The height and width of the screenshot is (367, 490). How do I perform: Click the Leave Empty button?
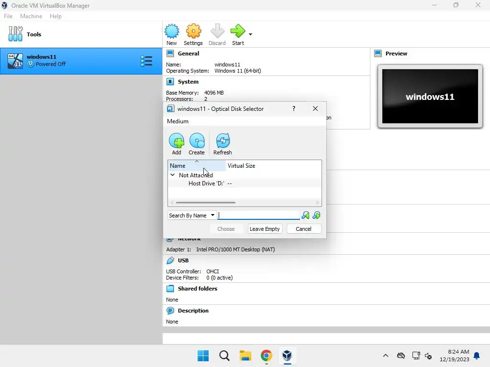(x=265, y=229)
